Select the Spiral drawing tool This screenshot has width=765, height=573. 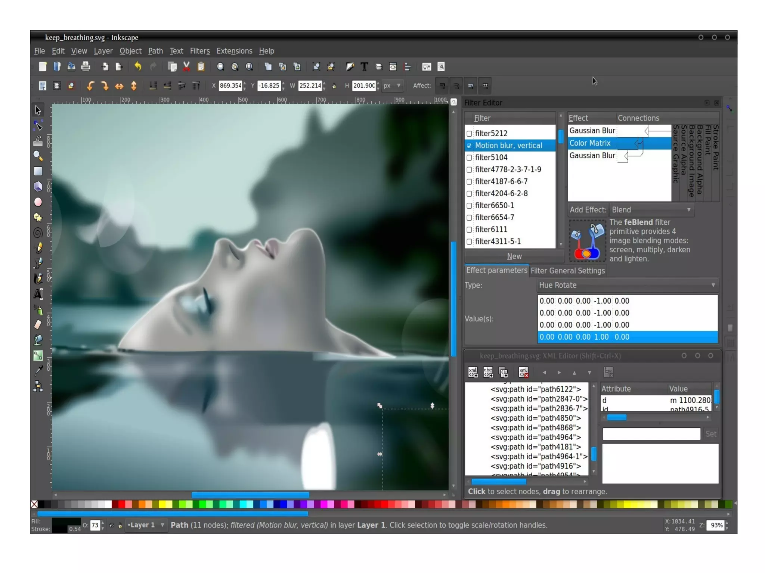(38, 233)
